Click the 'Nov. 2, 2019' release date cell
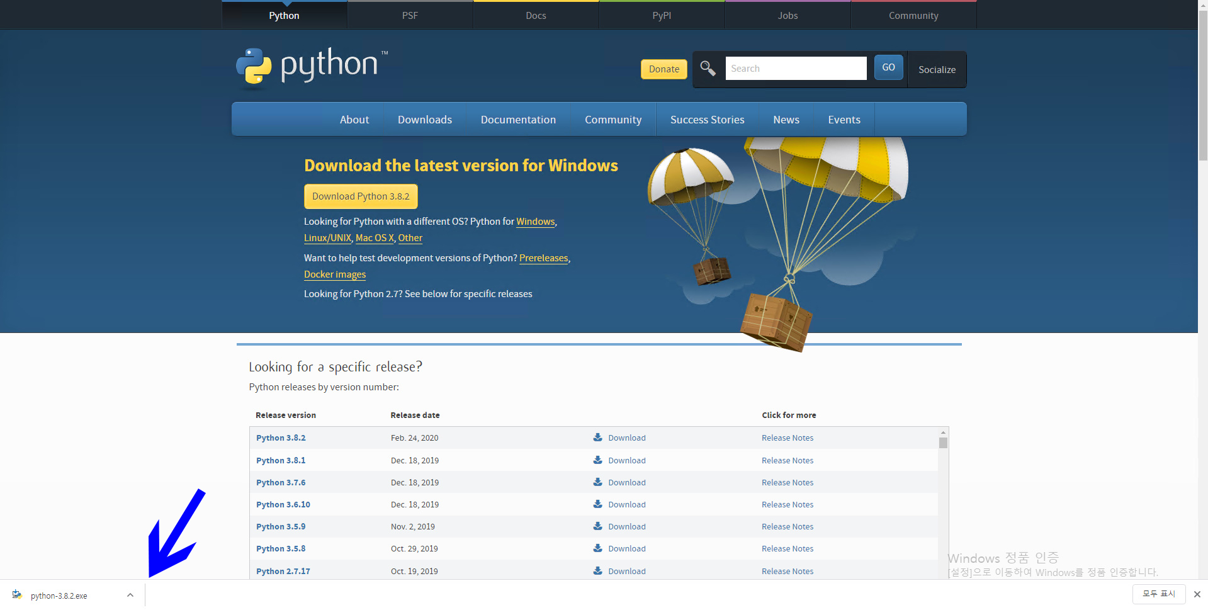This screenshot has width=1208, height=610. tap(413, 526)
